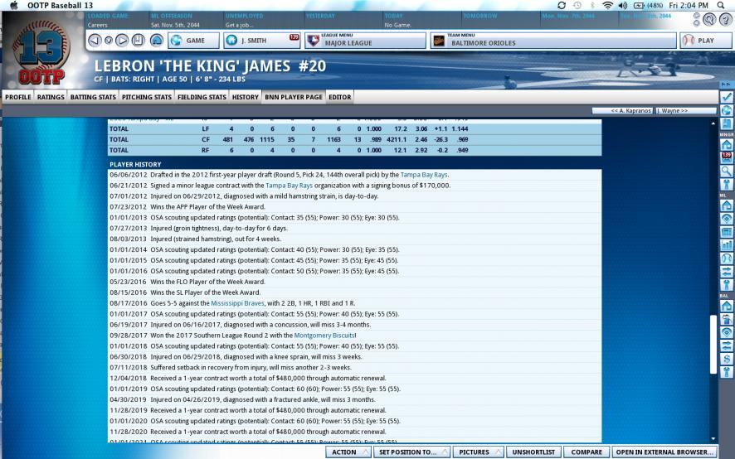
Task: Click the back navigation arrow icon
Action: coord(94,40)
